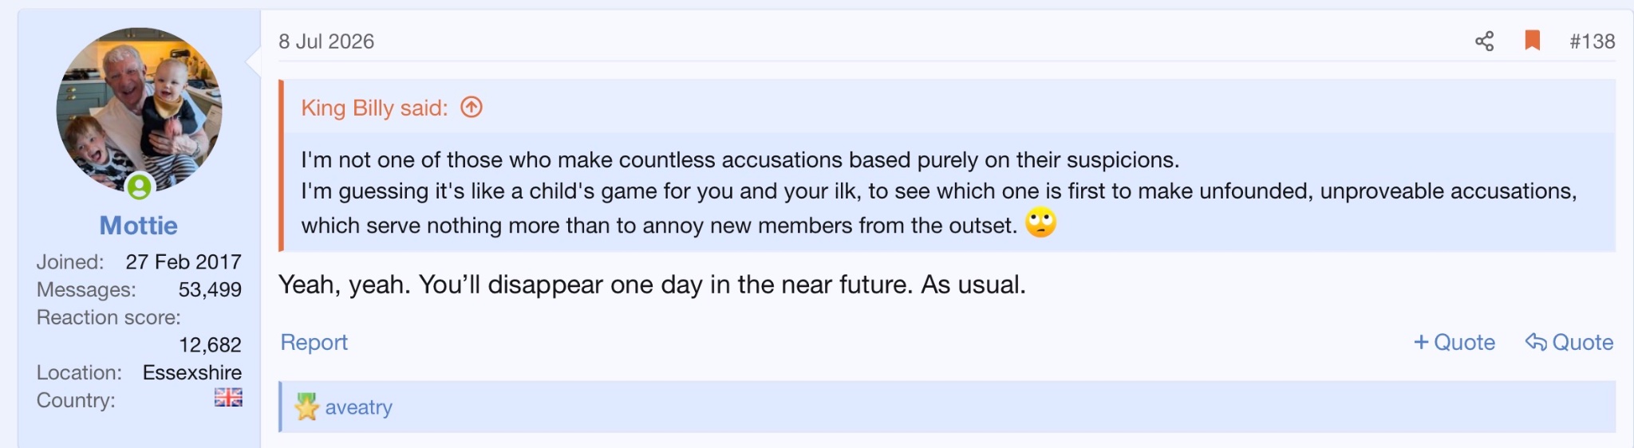Open aveatry's profile from reactions

358,407
